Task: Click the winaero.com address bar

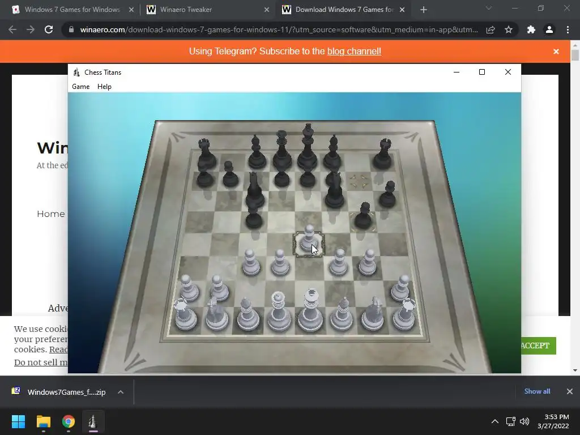Action: pyautogui.click(x=279, y=29)
